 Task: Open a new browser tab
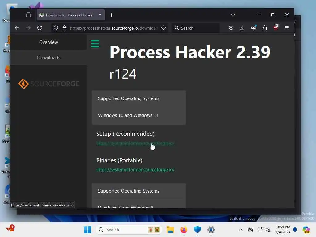click(111, 15)
